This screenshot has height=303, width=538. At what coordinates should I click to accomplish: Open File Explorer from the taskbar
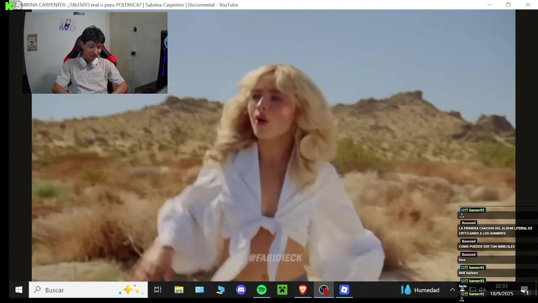click(179, 290)
